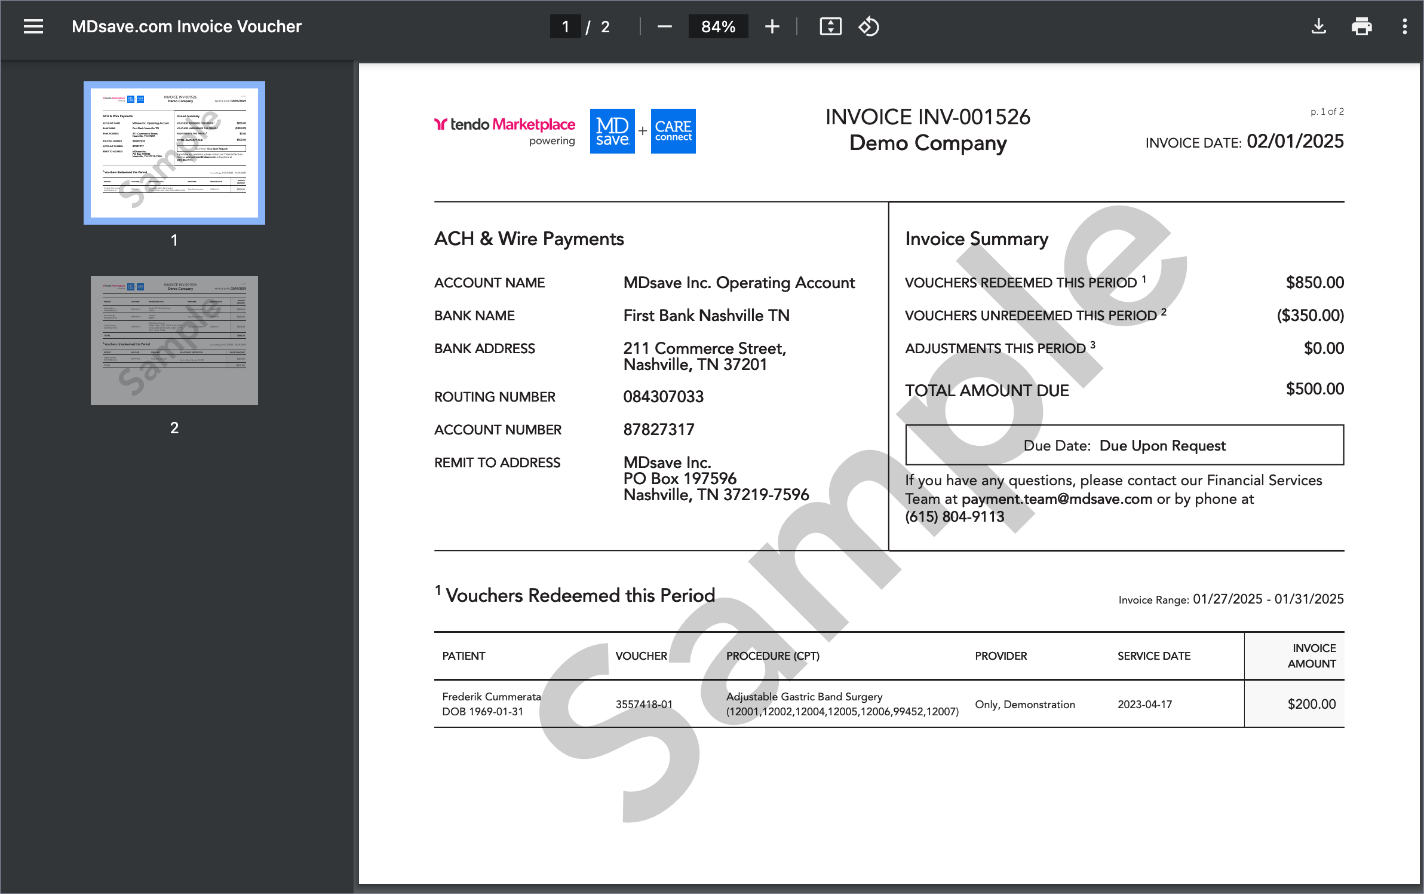Toggle the sidebar hamburger menu

click(33, 26)
